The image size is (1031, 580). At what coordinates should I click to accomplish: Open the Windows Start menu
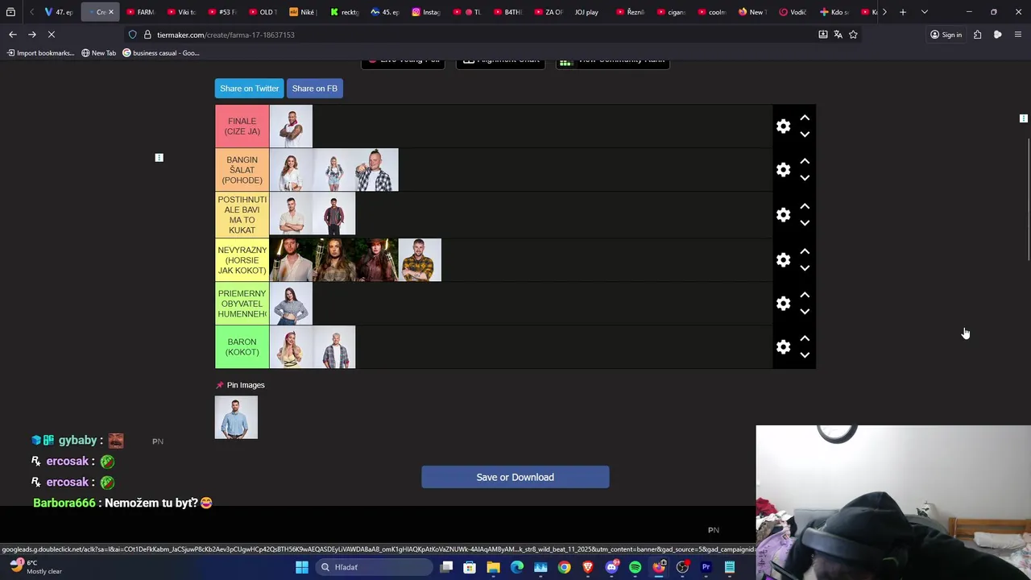(x=301, y=567)
